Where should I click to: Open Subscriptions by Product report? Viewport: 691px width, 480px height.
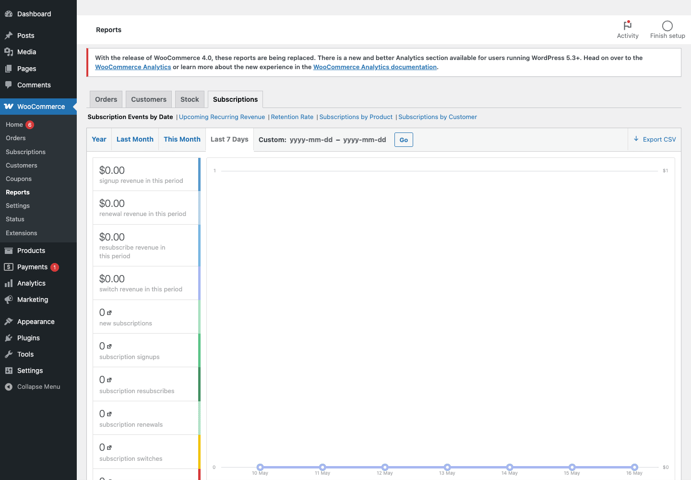point(356,117)
